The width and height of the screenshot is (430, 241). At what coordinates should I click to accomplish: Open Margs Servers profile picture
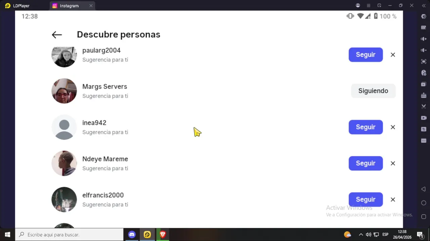coord(64,91)
